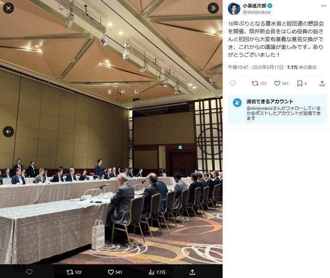Go to previous photo with left arrow
This screenshot has width=330, height=278.
click(8, 132)
